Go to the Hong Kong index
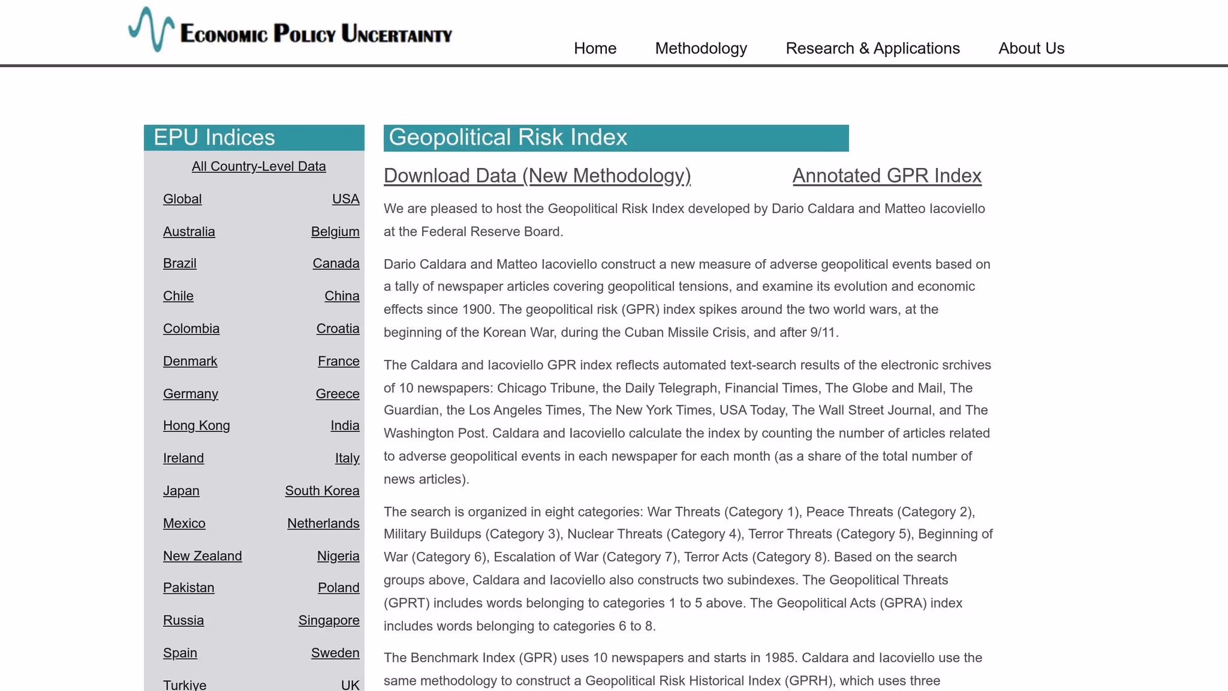 point(196,426)
